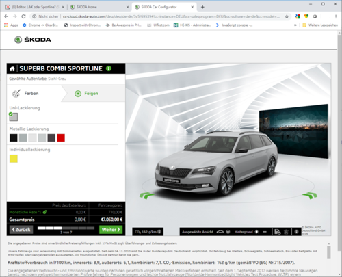The height and width of the screenshot is (277, 342).
Task: Open the green info icon next to SPORTLINE
Action: click(109, 68)
